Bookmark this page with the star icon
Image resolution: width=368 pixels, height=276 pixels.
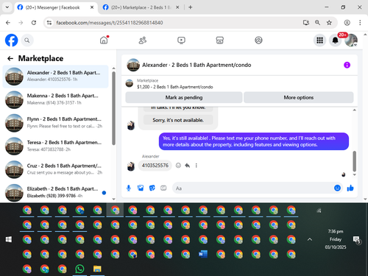[329, 23]
